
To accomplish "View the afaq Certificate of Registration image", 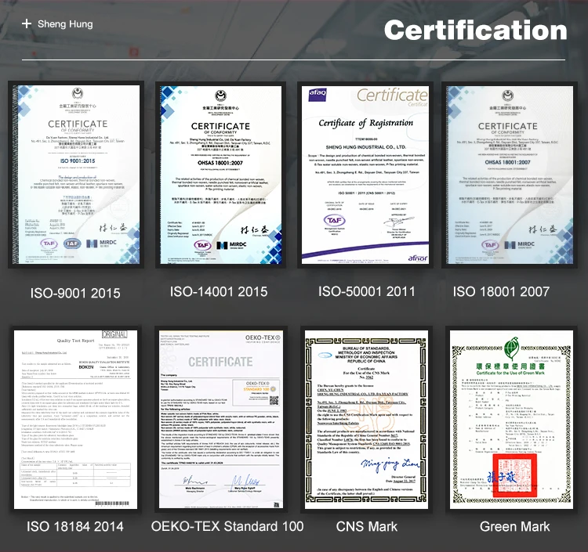I will [365, 175].
